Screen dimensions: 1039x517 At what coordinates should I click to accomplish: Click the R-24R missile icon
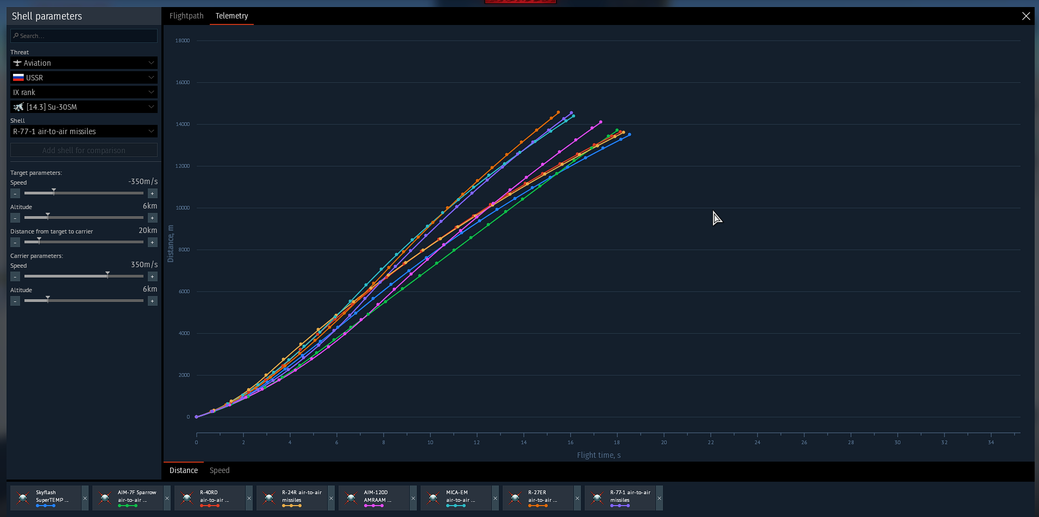(269, 498)
